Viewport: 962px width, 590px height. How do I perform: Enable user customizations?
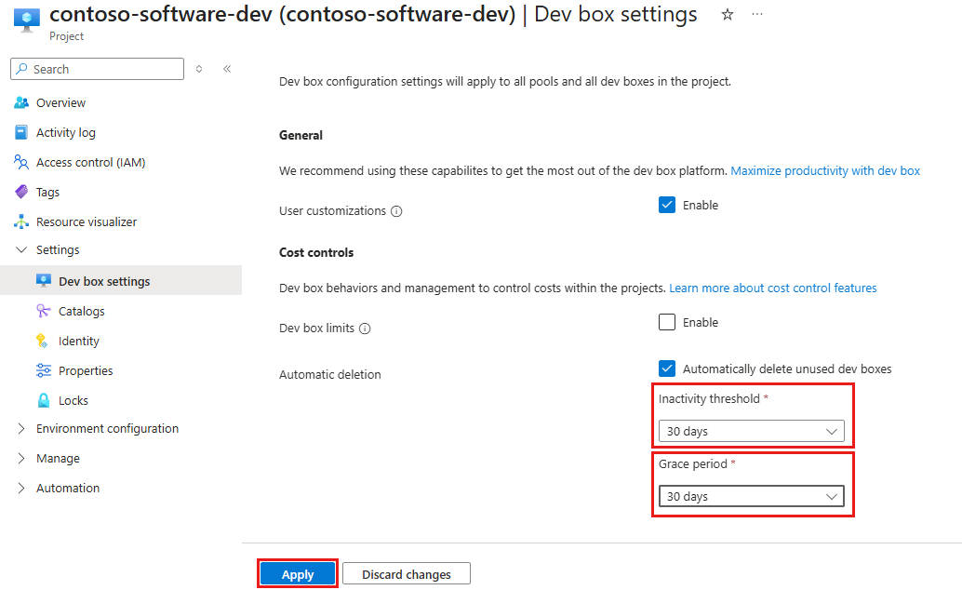point(667,205)
